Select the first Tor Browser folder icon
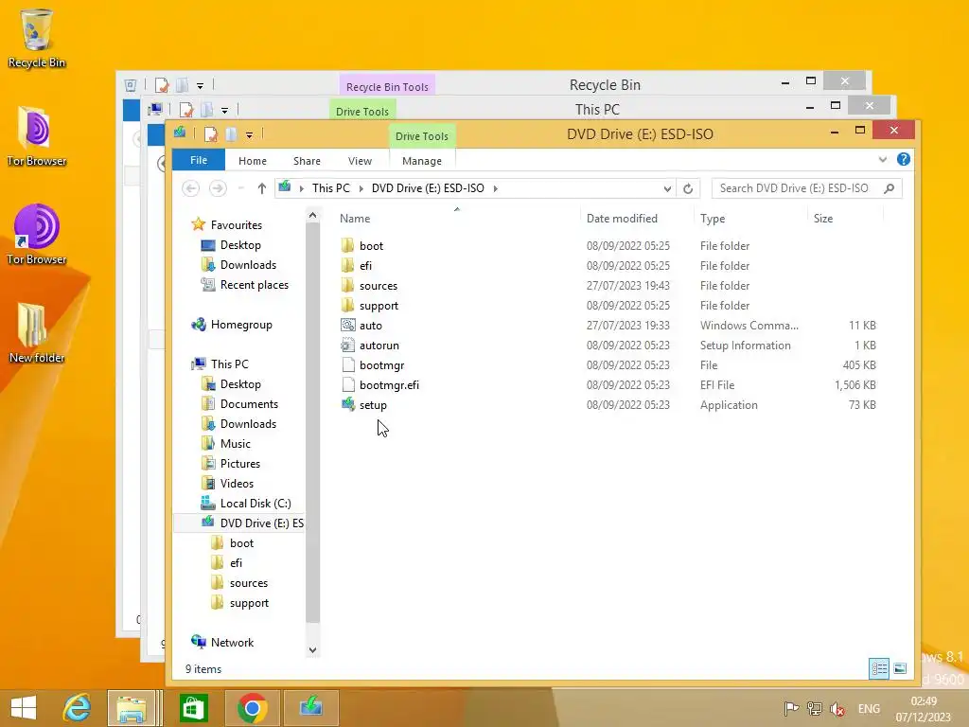Image resolution: width=969 pixels, height=727 pixels. click(x=37, y=136)
